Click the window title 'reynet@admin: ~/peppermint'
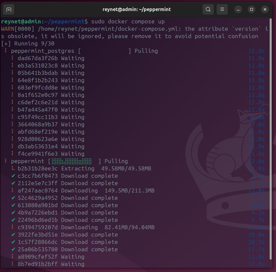 [137, 9]
